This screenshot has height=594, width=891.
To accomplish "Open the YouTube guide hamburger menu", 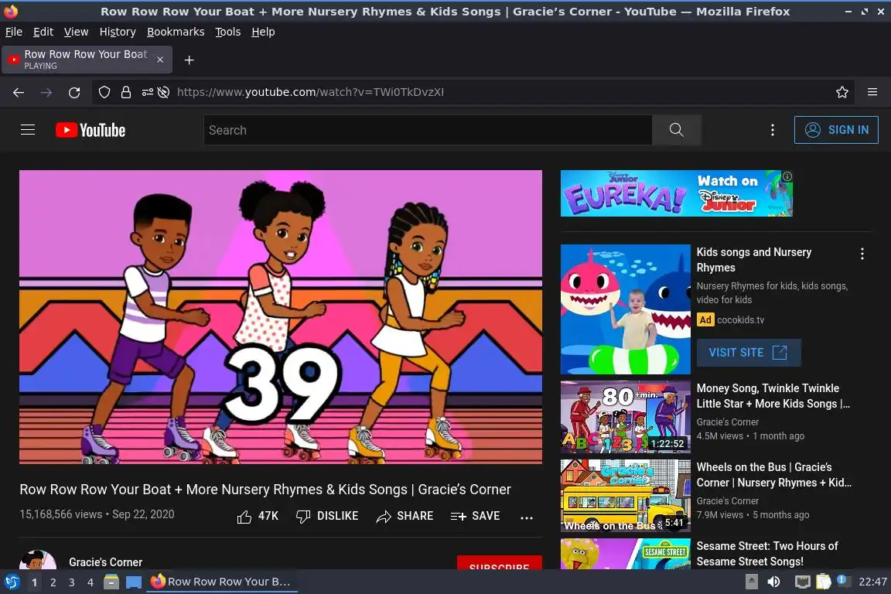I will pos(28,130).
